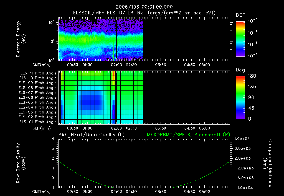The width and height of the screenshot is (284, 196).
Task: Click the plot date title '2006/196 00:01:00.000'
Action: point(144,7)
